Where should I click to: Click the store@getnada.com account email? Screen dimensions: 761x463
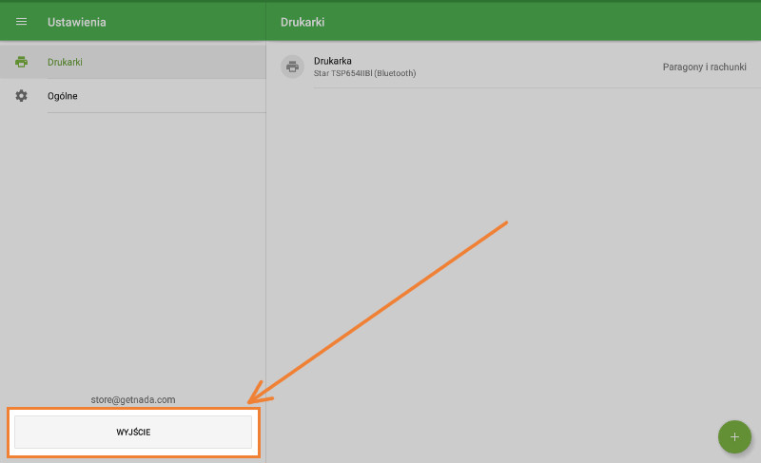[x=133, y=399]
